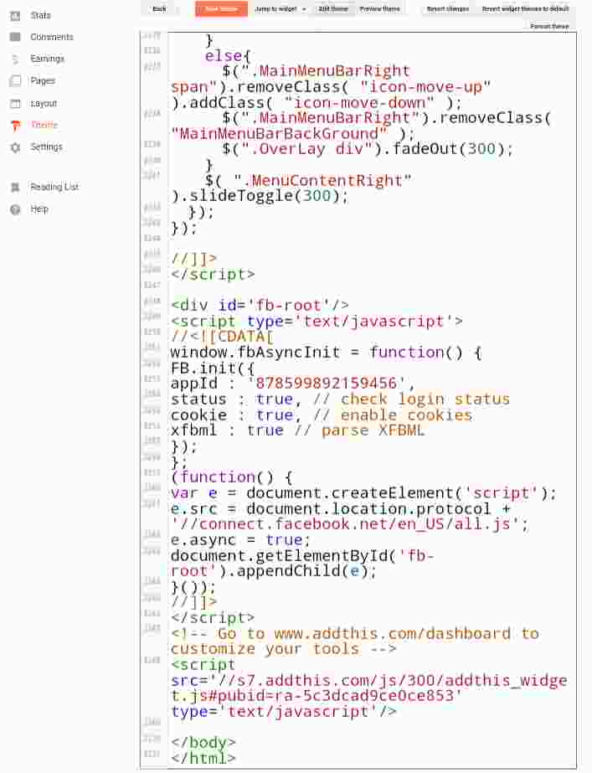Screen dimensions: 592x773
Task: Click the Earnings dollar icon
Action: (x=15, y=59)
